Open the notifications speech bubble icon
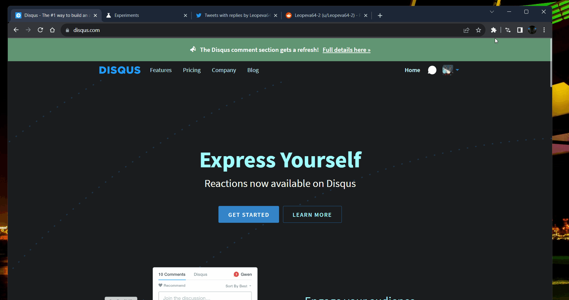 (432, 70)
